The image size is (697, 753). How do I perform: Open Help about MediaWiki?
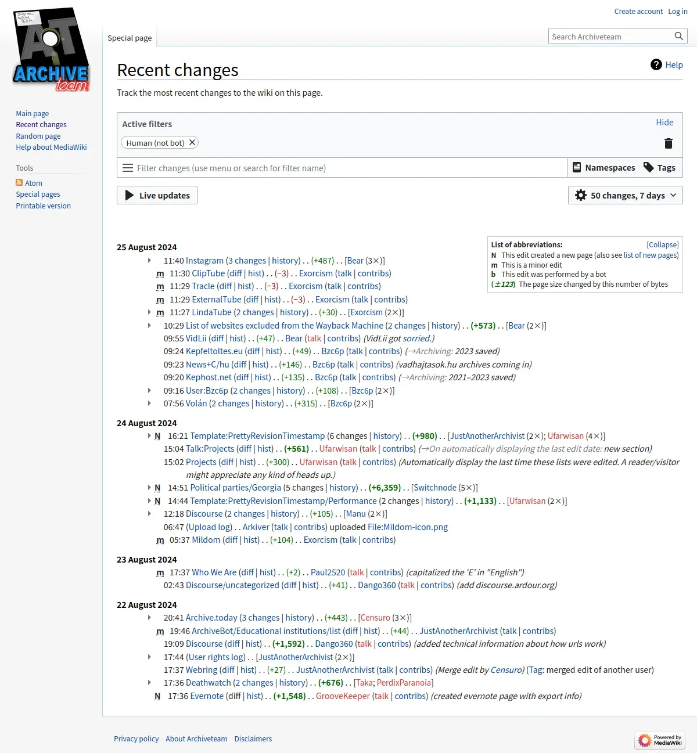[51, 147]
